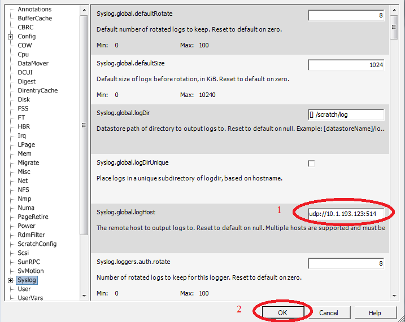Edit the Syslog.global.logHost field
Screen dimensions: 405x322
pyautogui.click(x=346, y=214)
